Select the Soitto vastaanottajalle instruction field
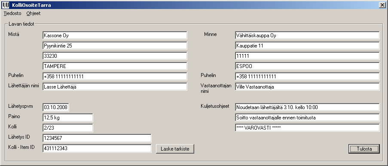Viewport: 388px width, 166px height. 307,118
